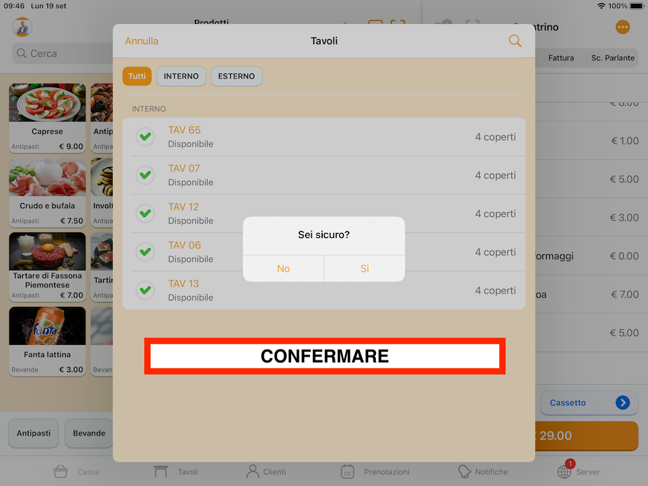Tap Annulla to cancel table selection
648x486 pixels.
coord(141,41)
